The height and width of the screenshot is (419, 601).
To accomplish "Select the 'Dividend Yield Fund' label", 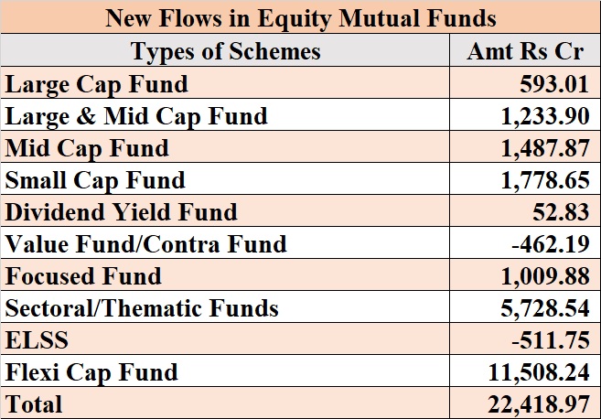I will coord(122,212).
